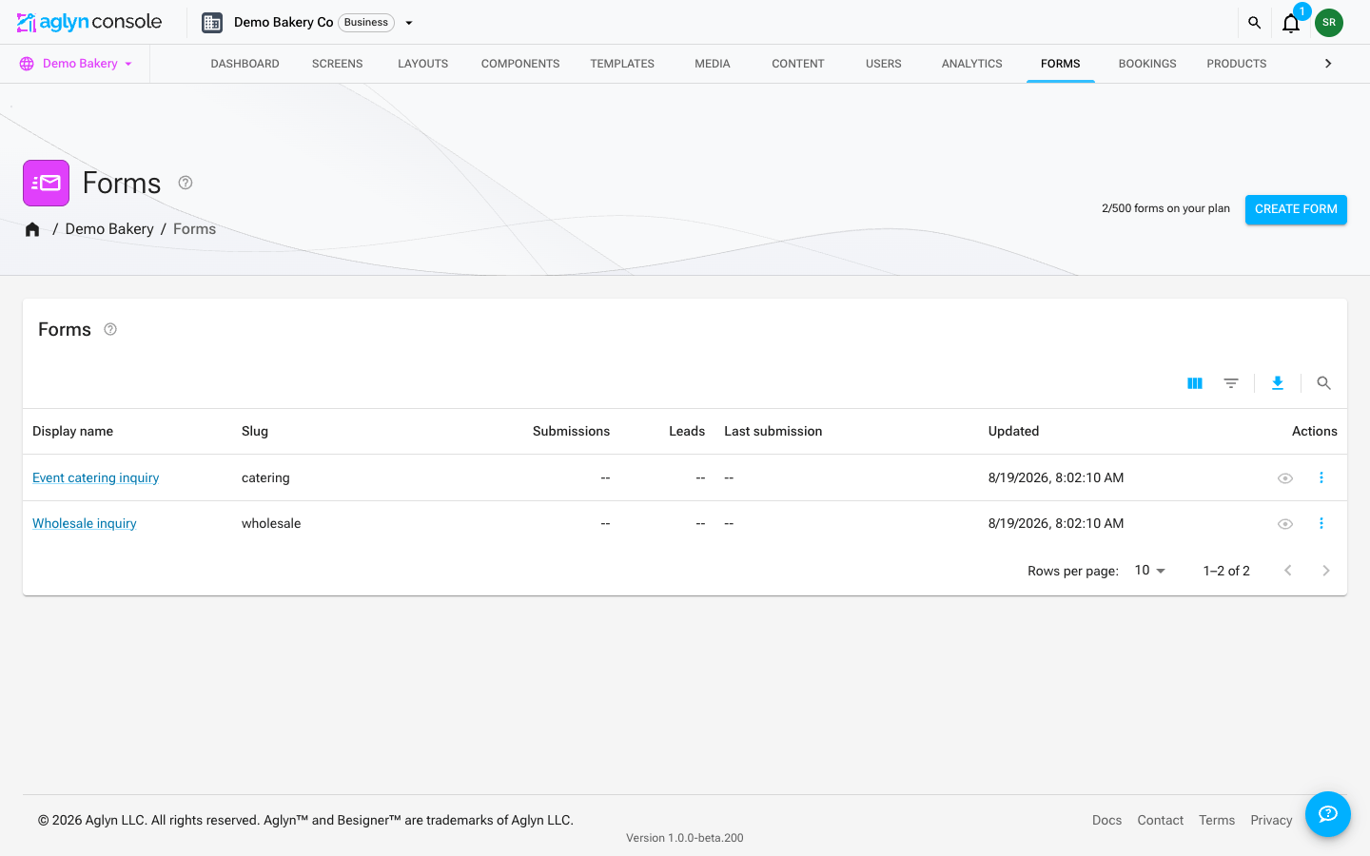The width and height of the screenshot is (1370, 856).
Task: Open the help chat bubble
Action: pyautogui.click(x=1328, y=814)
